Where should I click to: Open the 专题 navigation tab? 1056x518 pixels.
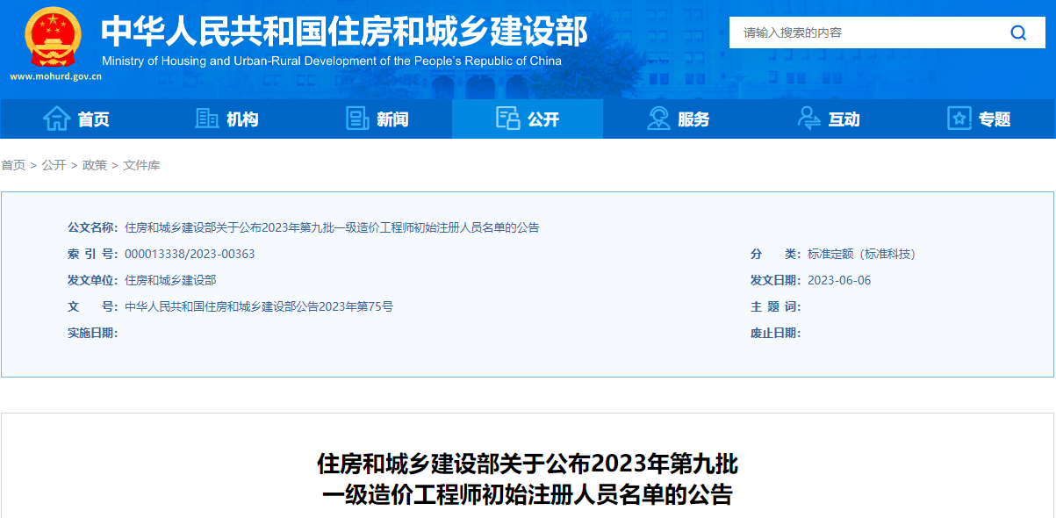point(980,119)
